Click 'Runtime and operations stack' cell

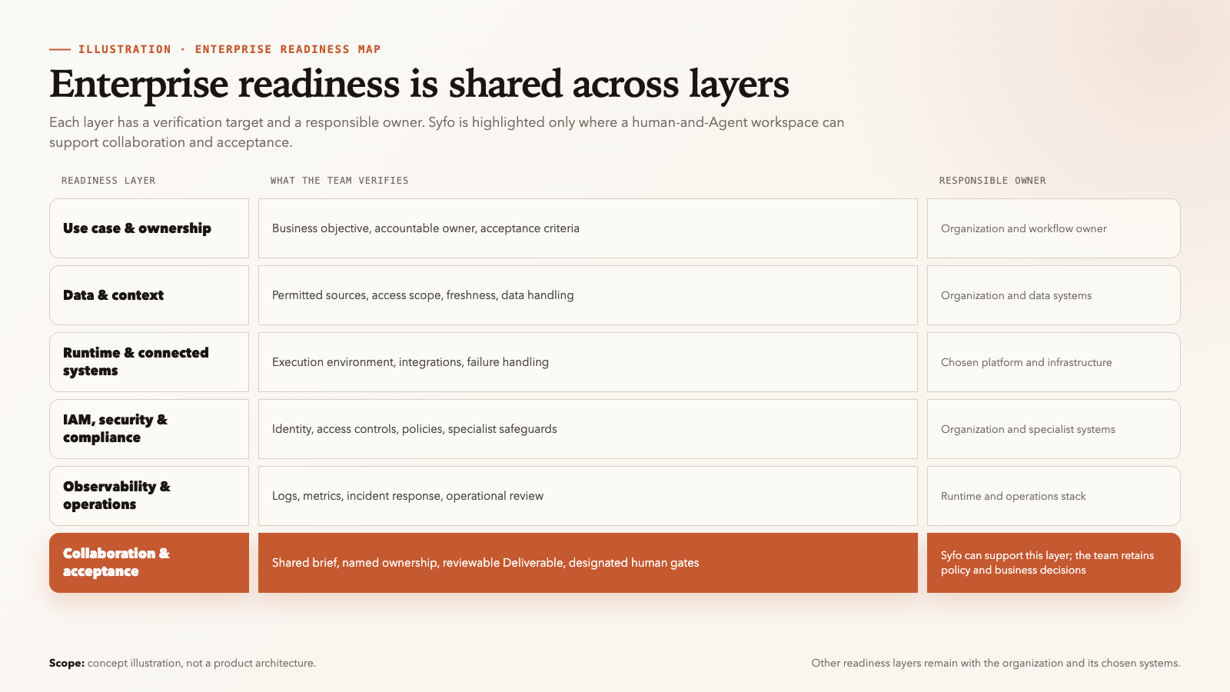click(1054, 496)
